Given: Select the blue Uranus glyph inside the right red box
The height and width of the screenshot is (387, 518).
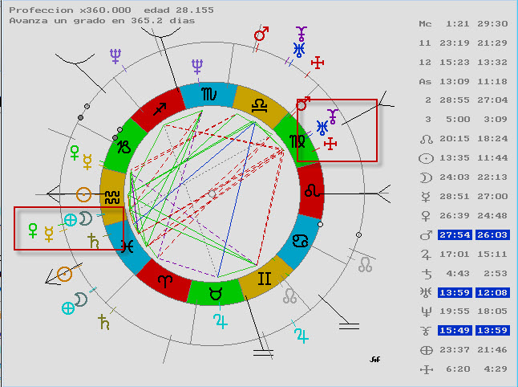Looking at the screenshot, I should point(322,128).
